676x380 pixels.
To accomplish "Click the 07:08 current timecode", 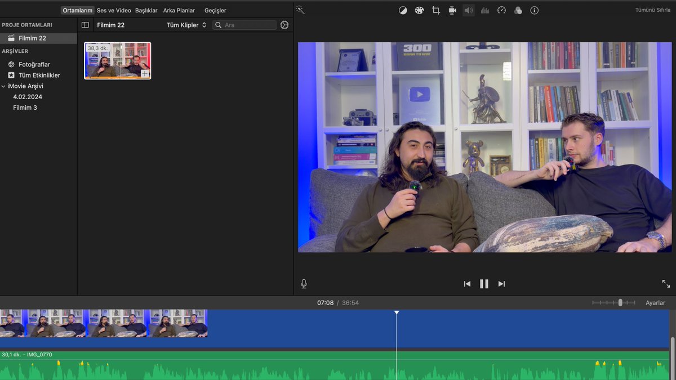I will (325, 303).
